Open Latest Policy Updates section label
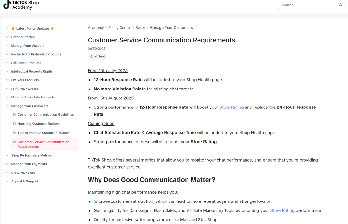This screenshot has height=224, width=348. [x=33, y=28]
